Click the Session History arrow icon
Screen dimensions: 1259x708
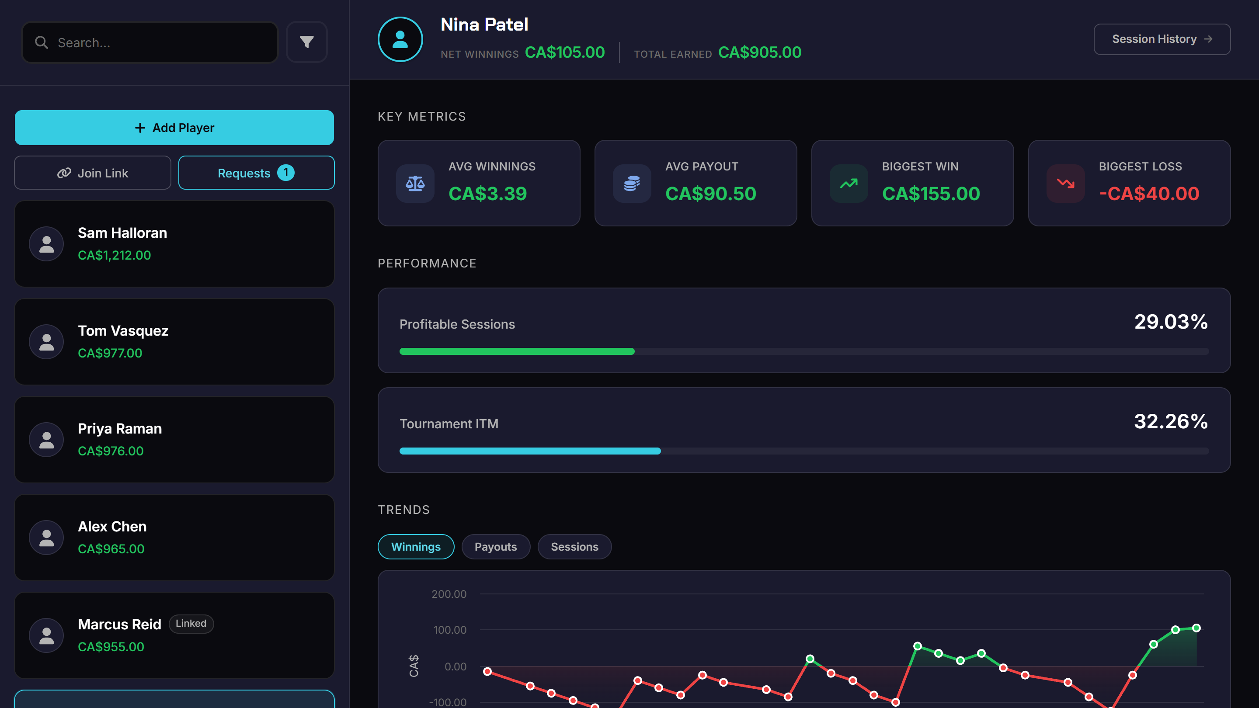1208,39
